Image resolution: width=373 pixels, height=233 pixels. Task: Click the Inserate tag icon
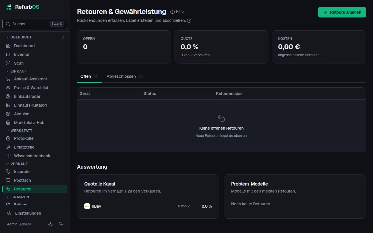click(8, 172)
